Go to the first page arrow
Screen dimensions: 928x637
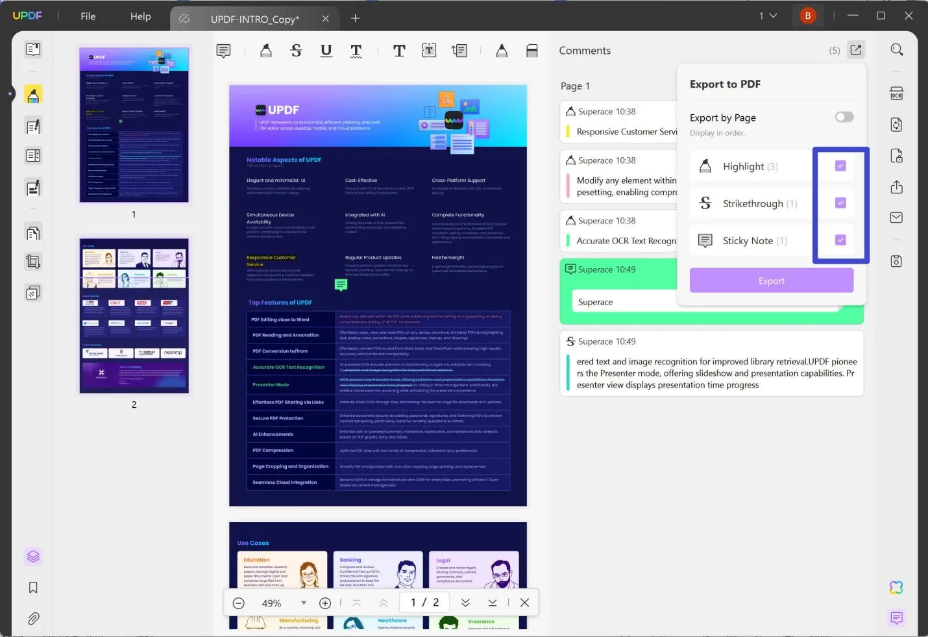pyautogui.click(x=356, y=603)
